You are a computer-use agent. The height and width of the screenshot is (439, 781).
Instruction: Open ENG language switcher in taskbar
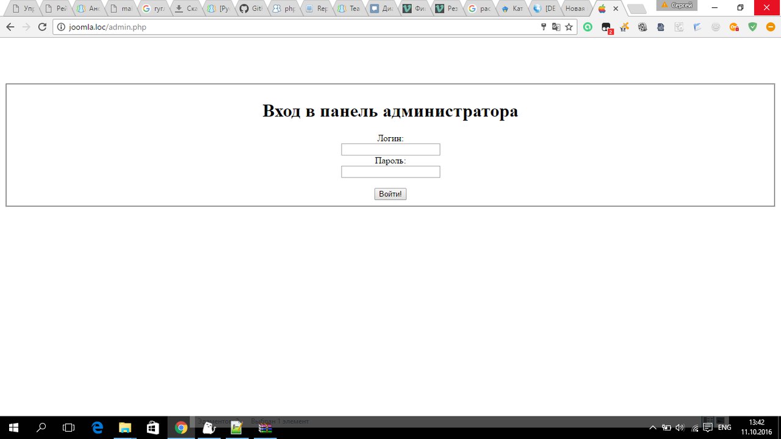(x=724, y=427)
